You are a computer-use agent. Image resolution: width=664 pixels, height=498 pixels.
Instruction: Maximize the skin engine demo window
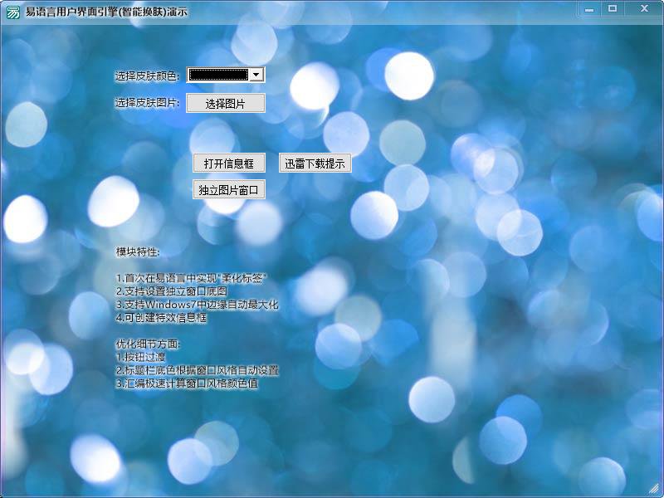[613, 8]
